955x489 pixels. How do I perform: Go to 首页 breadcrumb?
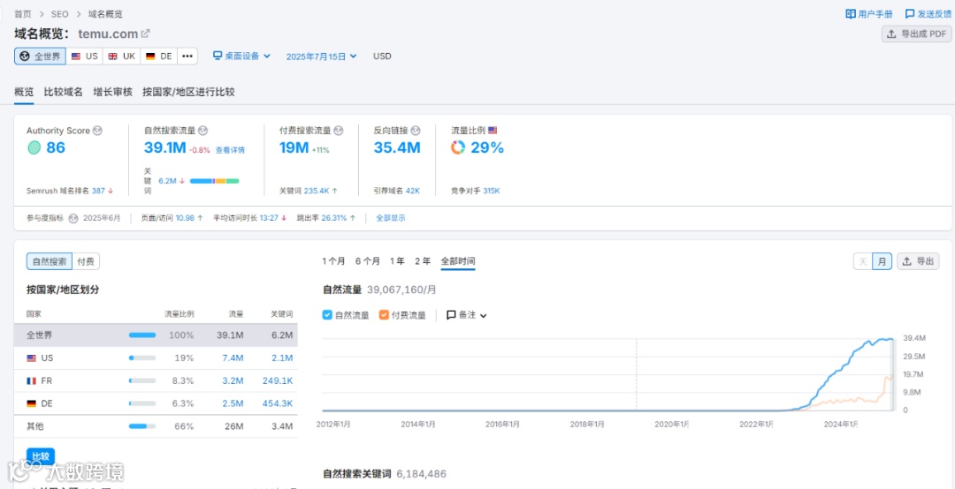(x=23, y=14)
